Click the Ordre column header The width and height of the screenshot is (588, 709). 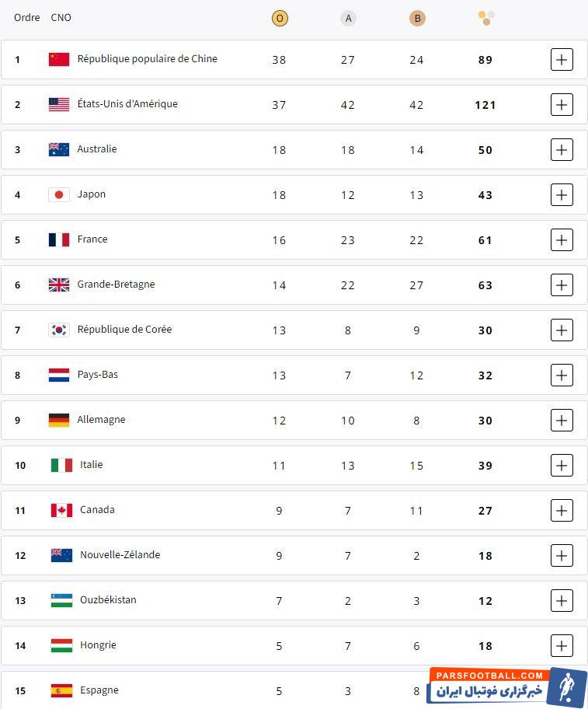(x=27, y=18)
